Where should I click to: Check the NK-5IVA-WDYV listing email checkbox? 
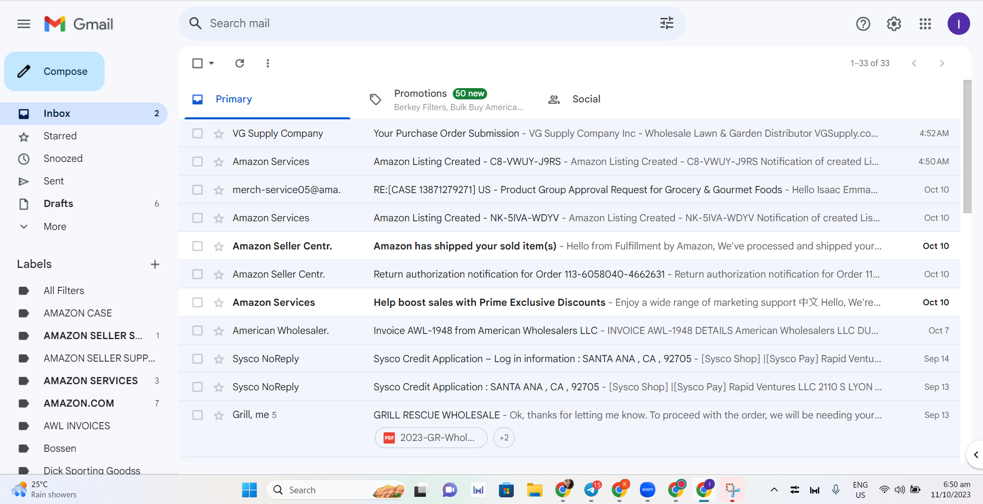(x=197, y=218)
